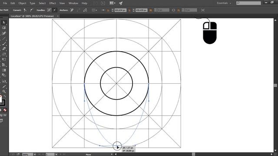Click the W width label link
Image resolution: width=278 pixels, height=156 pixels.
[151, 10]
